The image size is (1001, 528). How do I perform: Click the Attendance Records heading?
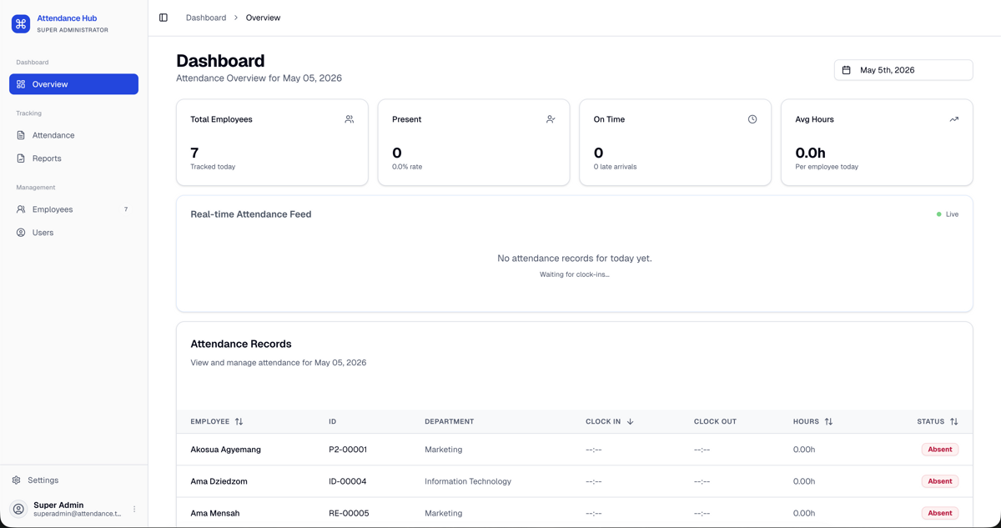(241, 344)
